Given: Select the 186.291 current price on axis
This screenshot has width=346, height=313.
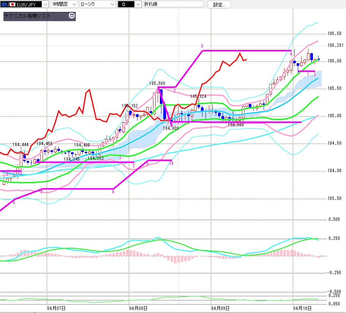Looking at the screenshot, I should point(334,46).
